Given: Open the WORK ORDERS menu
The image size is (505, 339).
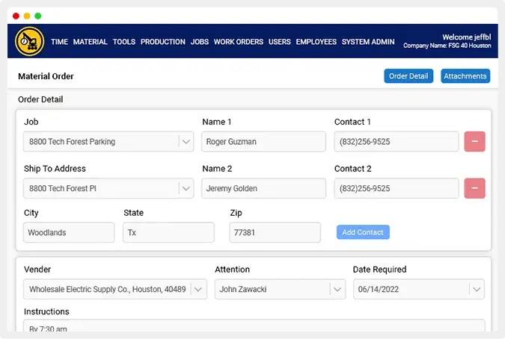Looking at the screenshot, I should (239, 42).
